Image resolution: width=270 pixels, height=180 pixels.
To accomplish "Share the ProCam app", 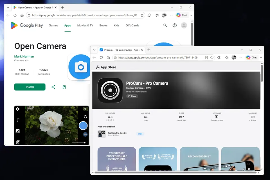I will 132,96.
